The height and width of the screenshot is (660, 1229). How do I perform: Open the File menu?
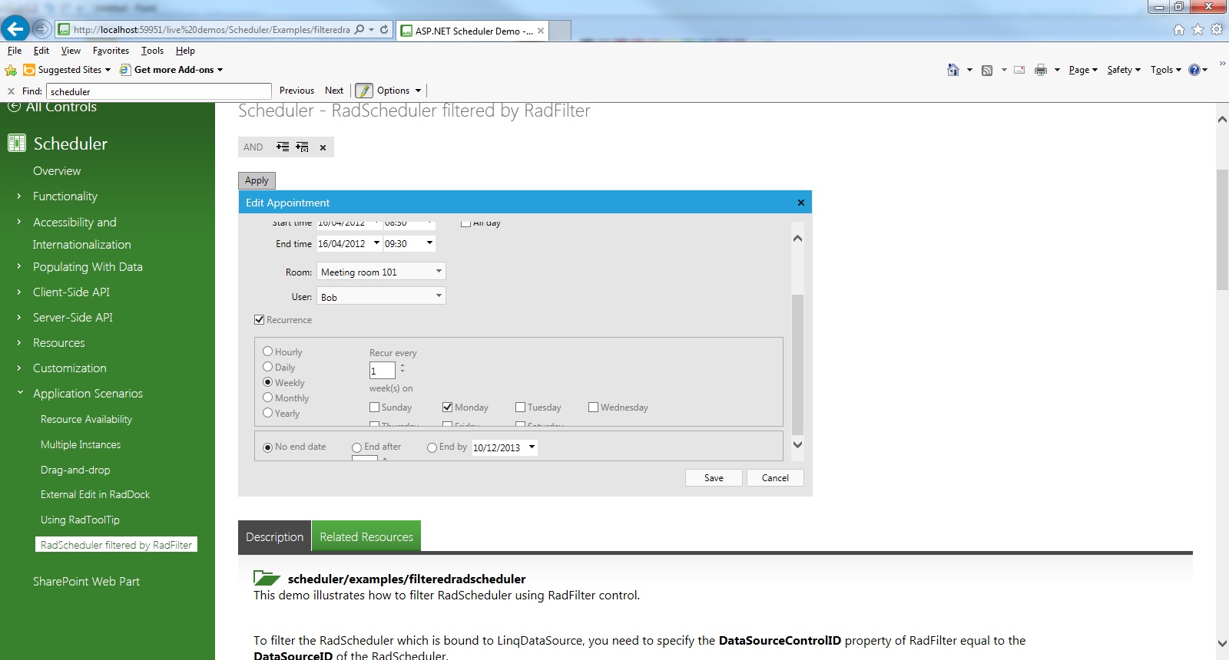15,51
